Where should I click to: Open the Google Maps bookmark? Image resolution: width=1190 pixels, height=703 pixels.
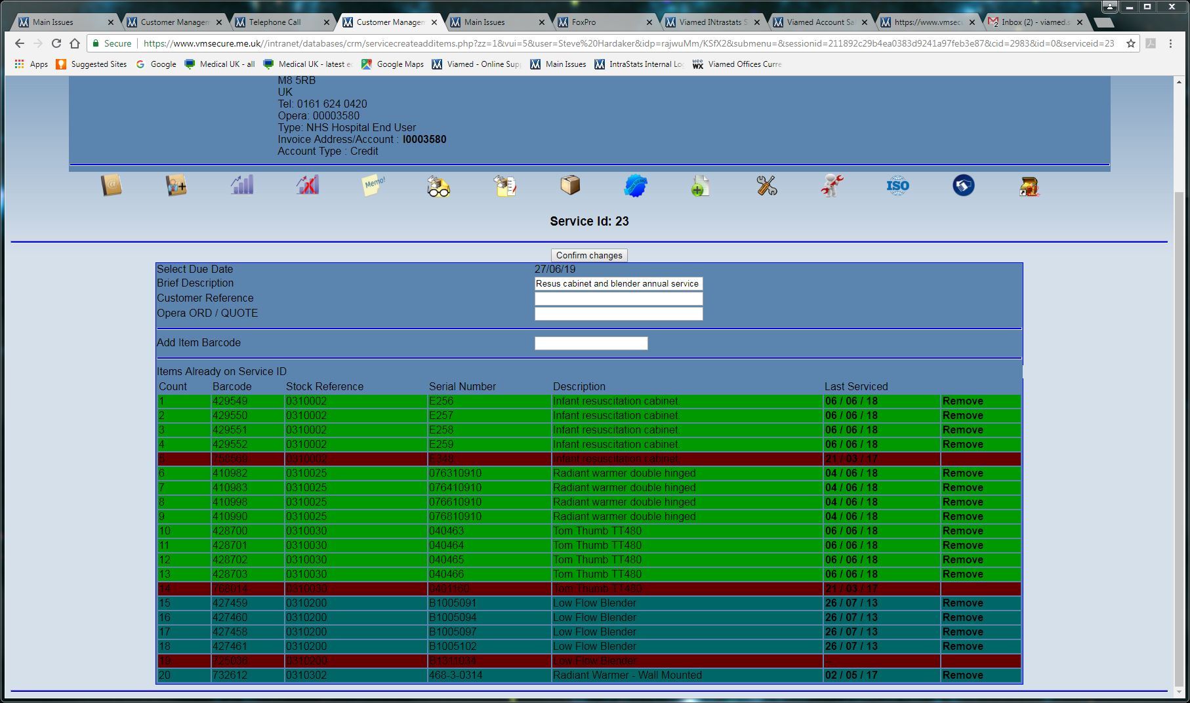pyautogui.click(x=393, y=64)
